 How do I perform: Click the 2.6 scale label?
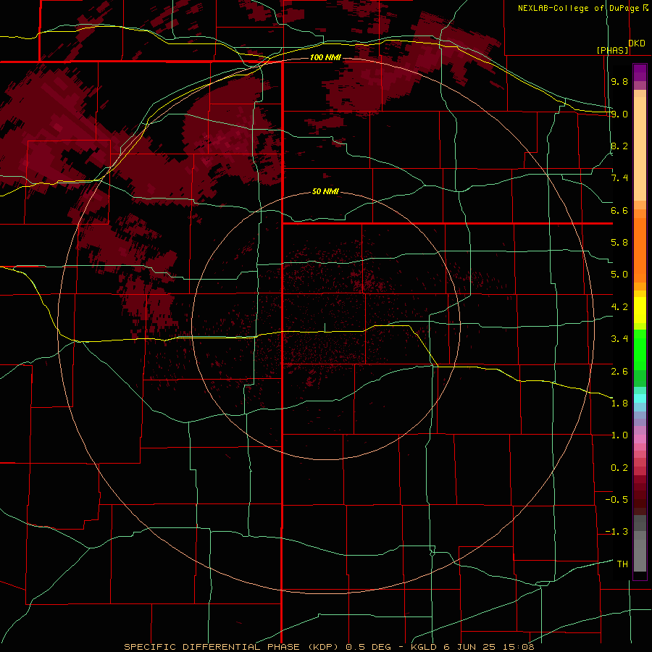(x=619, y=372)
